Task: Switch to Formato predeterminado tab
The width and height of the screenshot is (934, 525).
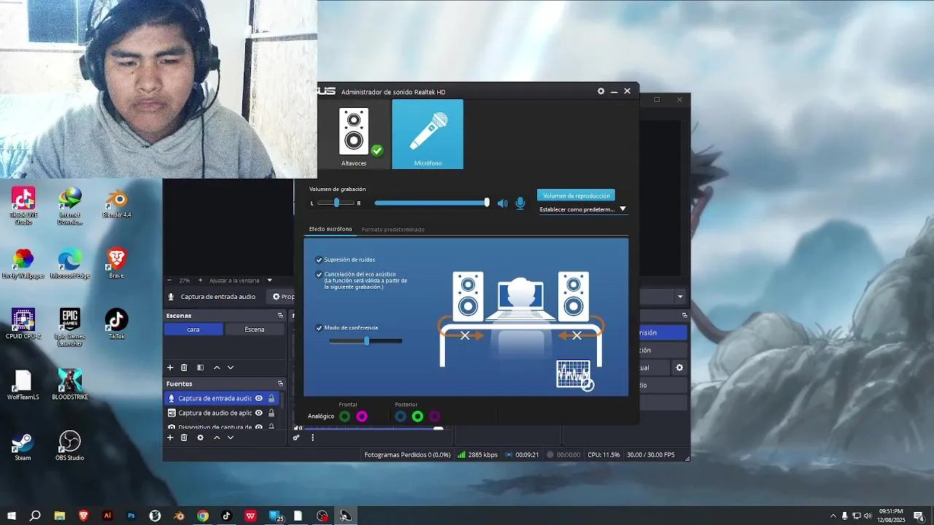Action: click(x=393, y=229)
